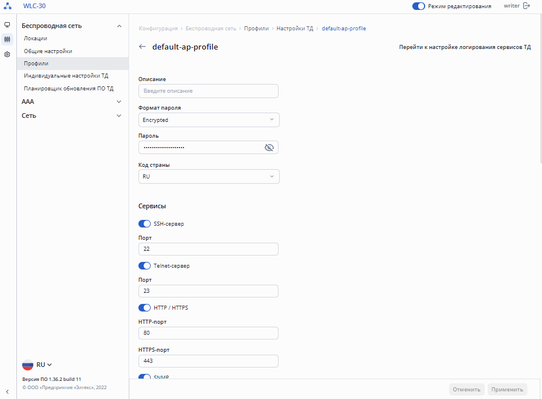Viewport: 542px width, 399px height.
Task: Click the WLC-30 logo icon
Action: [8, 6]
